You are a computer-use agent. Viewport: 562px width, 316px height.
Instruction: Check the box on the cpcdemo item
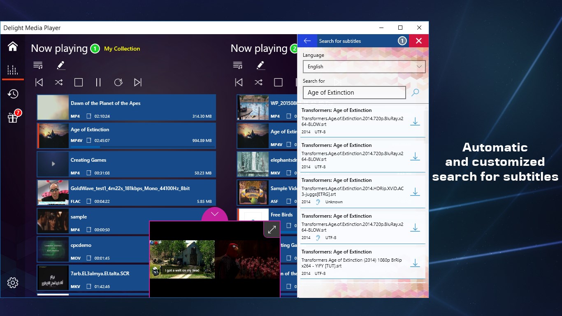click(89, 258)
